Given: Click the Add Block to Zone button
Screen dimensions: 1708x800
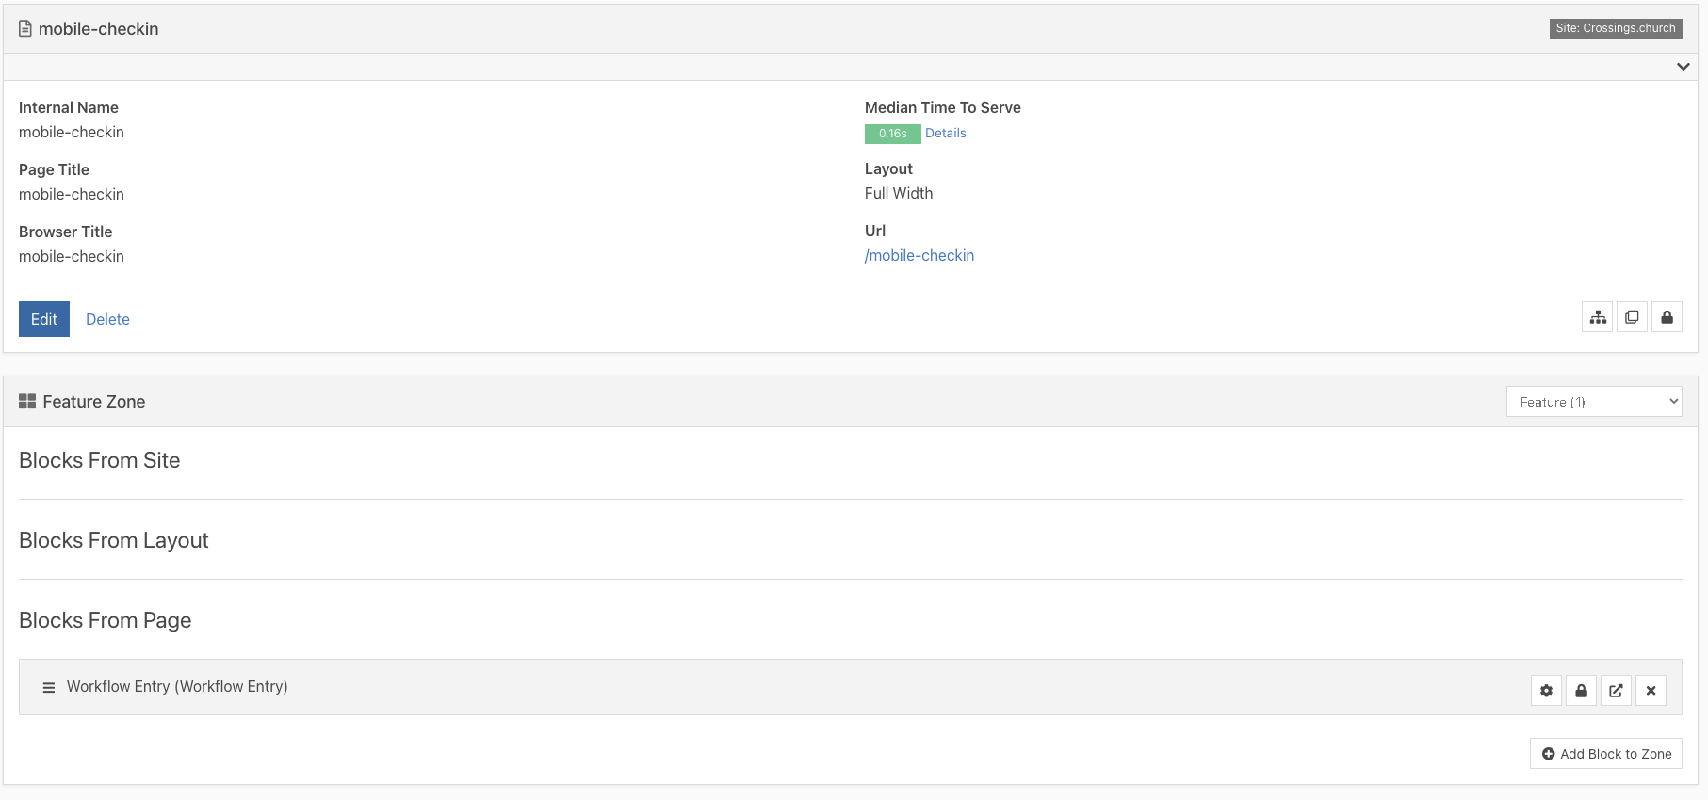Looking at the screenshot, I should tap(1606, 754).
